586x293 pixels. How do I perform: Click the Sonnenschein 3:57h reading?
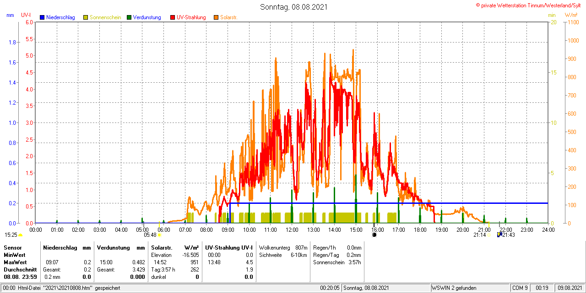tap(337, 262)
